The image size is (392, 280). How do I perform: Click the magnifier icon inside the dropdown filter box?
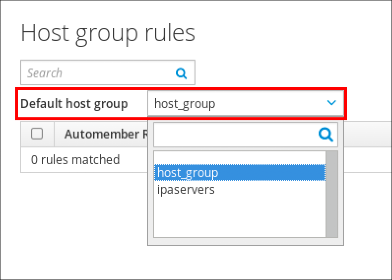[326, 135]
